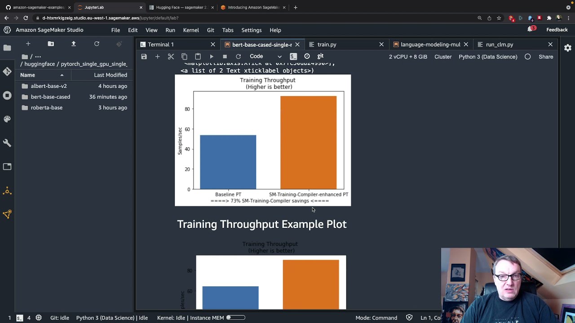Go to the root folder breadcrumb
Screen dimensions: 575x323
[25, 57]
